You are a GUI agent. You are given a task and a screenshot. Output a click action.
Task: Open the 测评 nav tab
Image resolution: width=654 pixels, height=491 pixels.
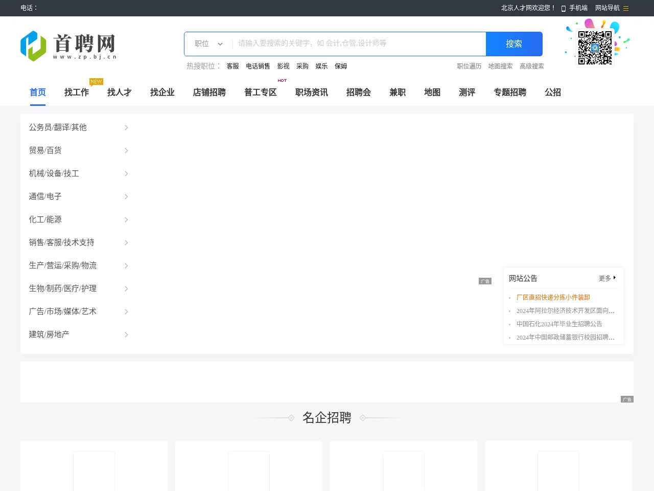(x=467, y=93)
